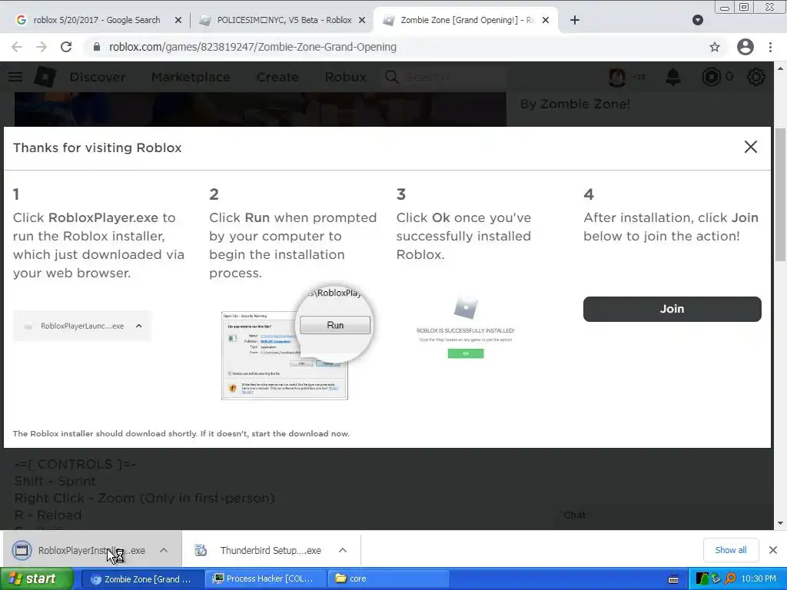Image resolution: width=787 pixels, height=590 pixels.
Task: Expand options for the RobloxPlayerInstaller.exe download
Action: 164,550
